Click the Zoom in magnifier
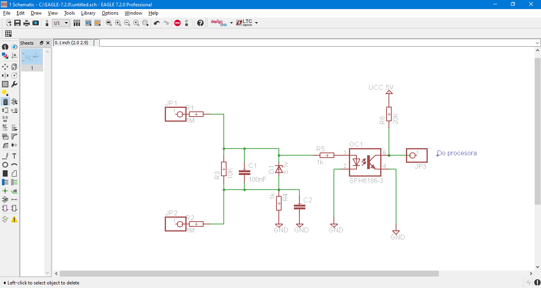Screen dimensions: 541x288 [x=118, y=23]
